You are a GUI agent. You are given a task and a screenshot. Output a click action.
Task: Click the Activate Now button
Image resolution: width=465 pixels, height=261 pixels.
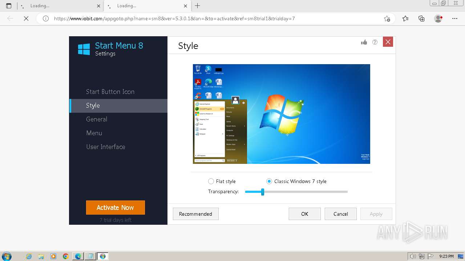coord(116,207)
